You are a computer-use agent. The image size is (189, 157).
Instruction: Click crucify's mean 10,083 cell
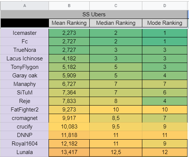[69, 127]
